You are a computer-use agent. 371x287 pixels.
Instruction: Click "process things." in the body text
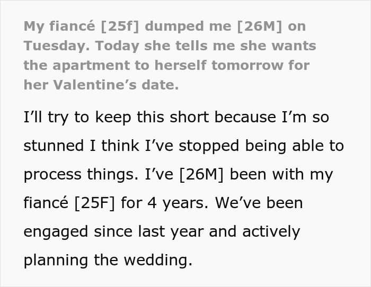[x=81, y=175]
